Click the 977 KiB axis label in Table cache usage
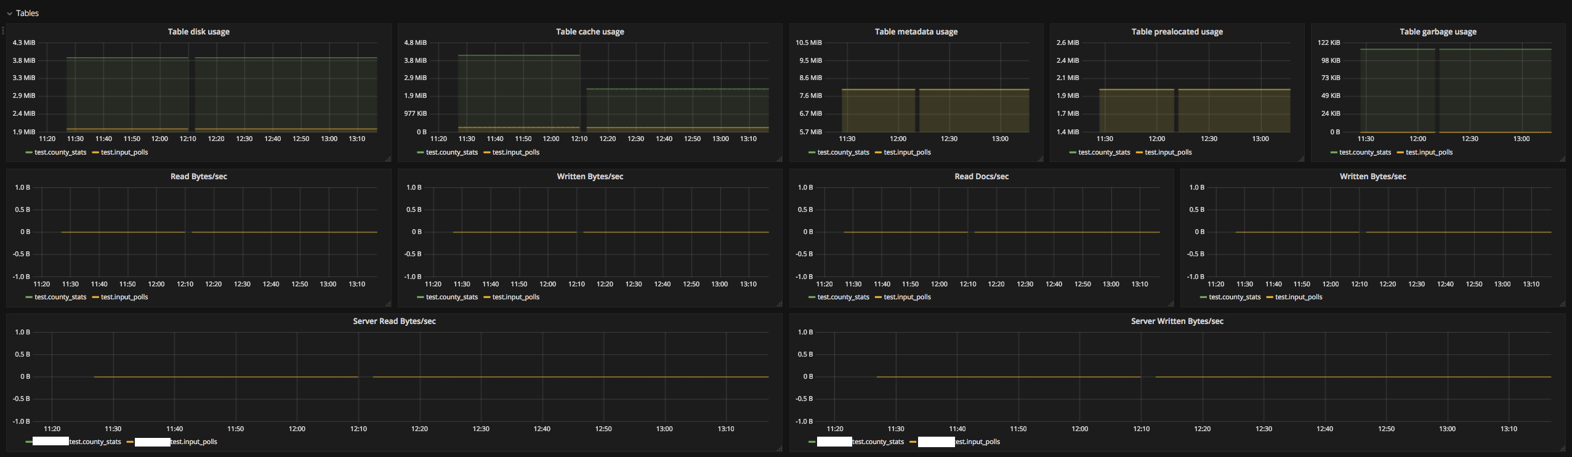1572x457 pixels. tap(416, 113)
